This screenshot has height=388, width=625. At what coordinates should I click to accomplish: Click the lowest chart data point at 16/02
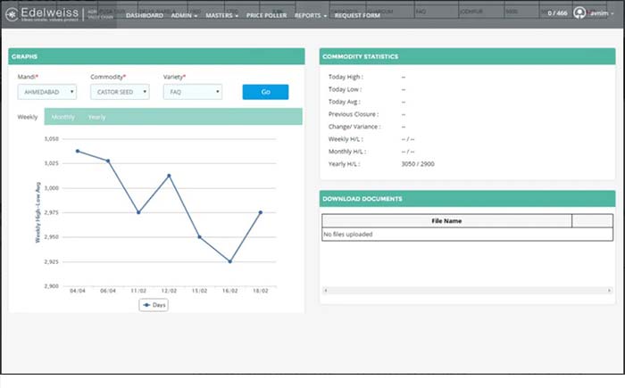229,261
